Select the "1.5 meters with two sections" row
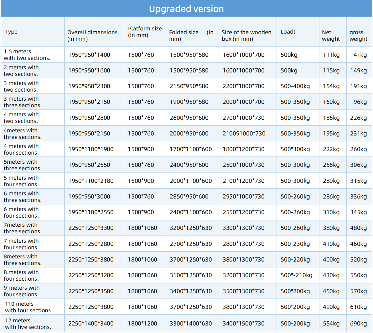The width and height of the screenshot is (373, 333). tap(27, 55)
